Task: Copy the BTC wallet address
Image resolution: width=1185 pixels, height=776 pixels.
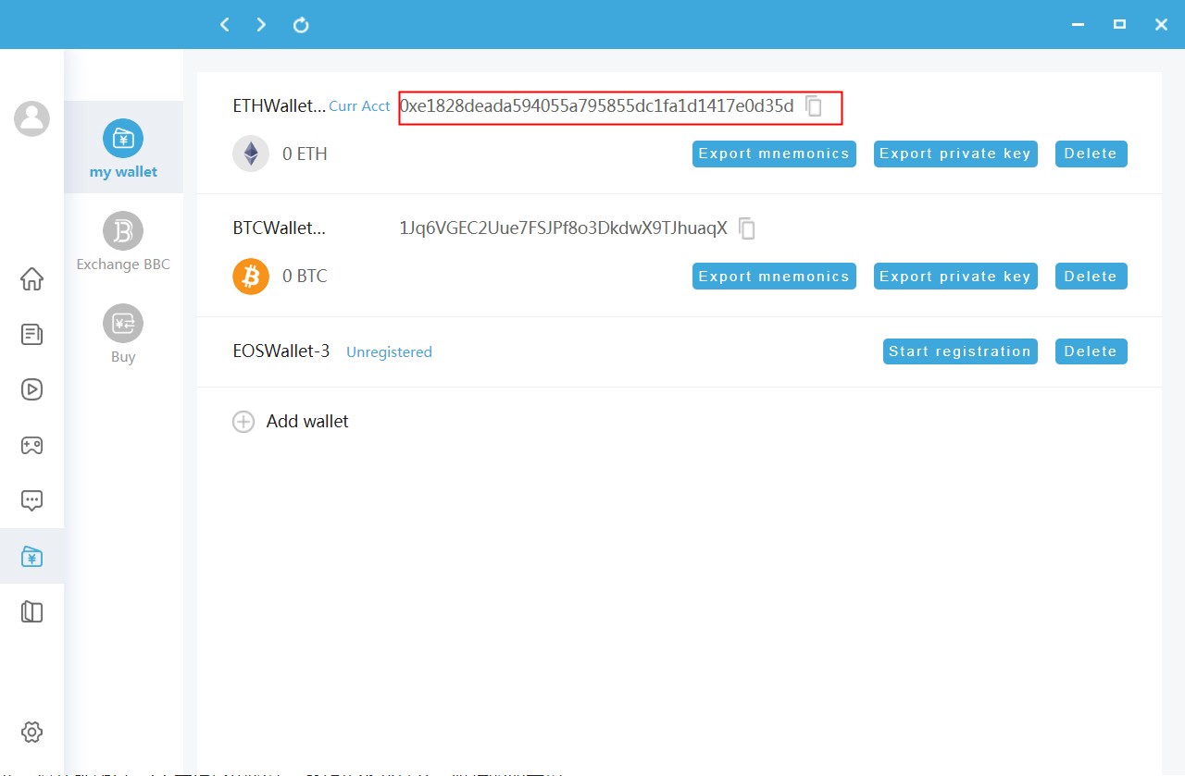Action: point(747,228)
